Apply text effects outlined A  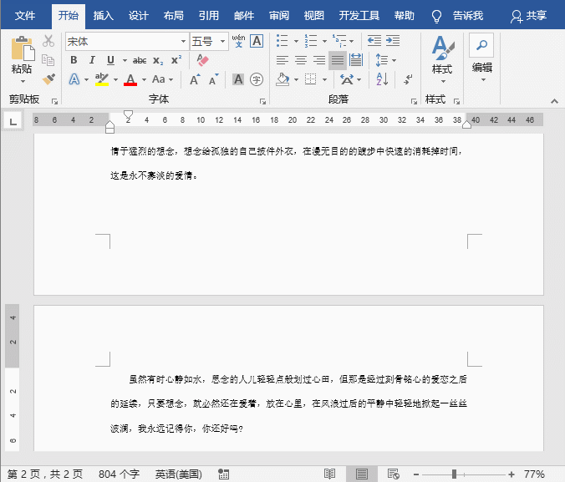click(74, 79)
